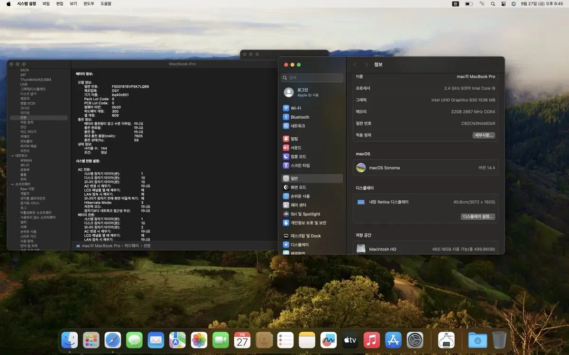Open 손쉬운 사용 (Accessibility) settings
This screenshot has width=569, height=355.
312,196
